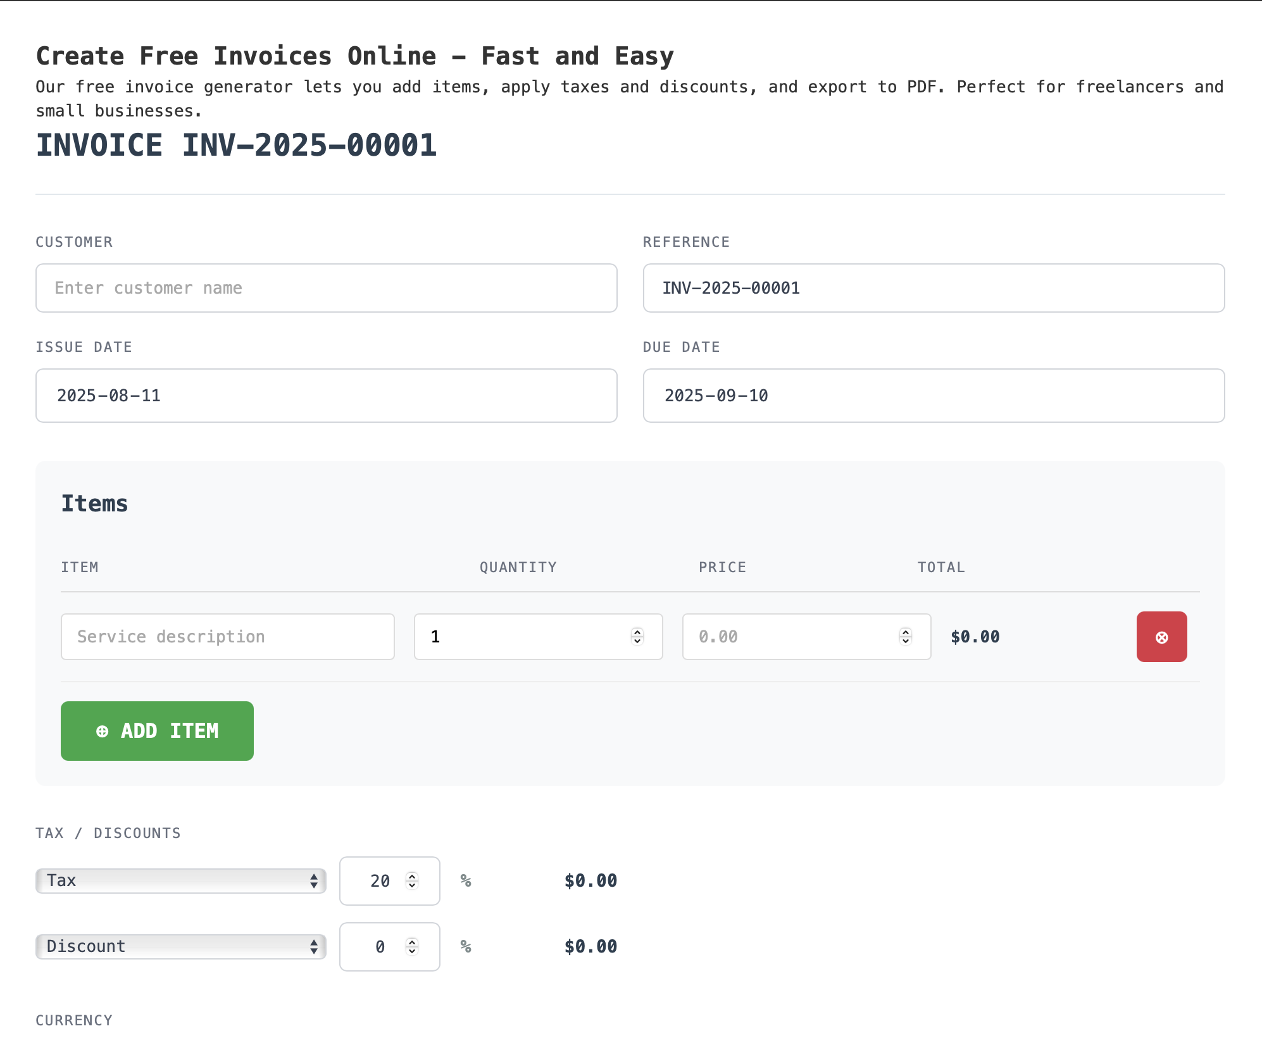1262x1038 pixels.
Task: Use the discount percentage spinner arrows
Action: (x=412, y=946)
